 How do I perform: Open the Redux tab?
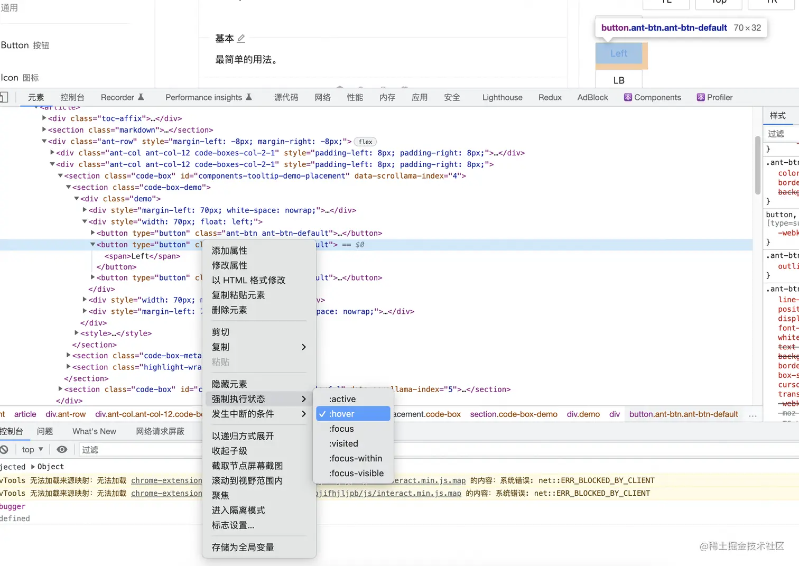550,97
